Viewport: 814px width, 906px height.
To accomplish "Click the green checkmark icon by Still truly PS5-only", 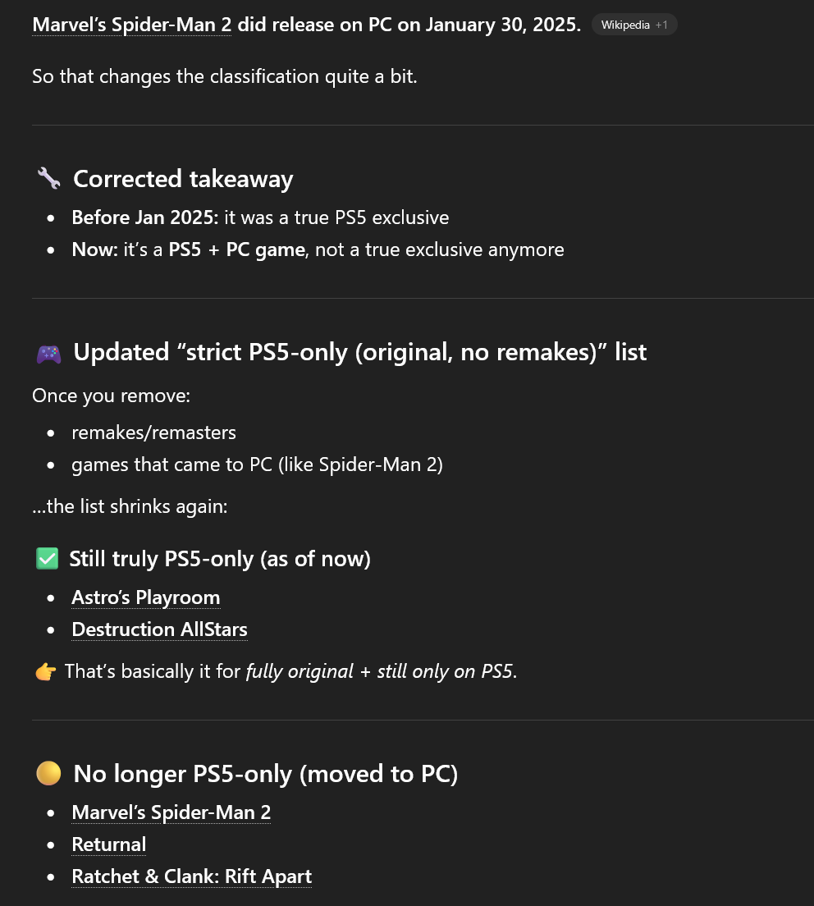I will pos(47,560).
